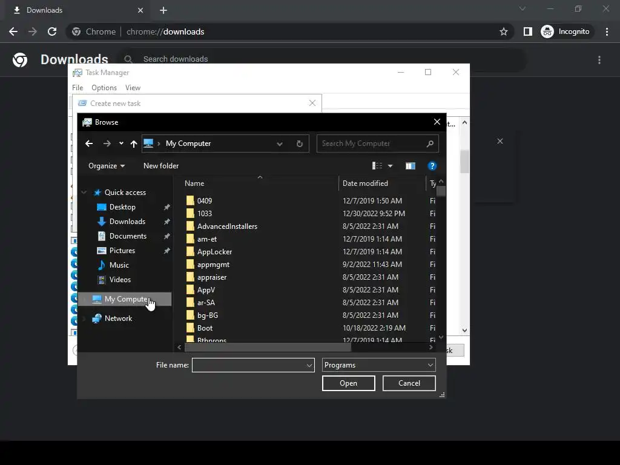Click the Open button
Image resolution: width=620 pixels, height=465 pixels.
pos(348,383)
